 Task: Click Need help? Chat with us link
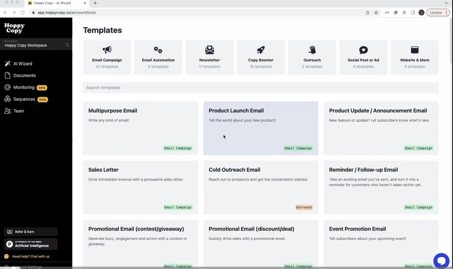tap(31, 256)
